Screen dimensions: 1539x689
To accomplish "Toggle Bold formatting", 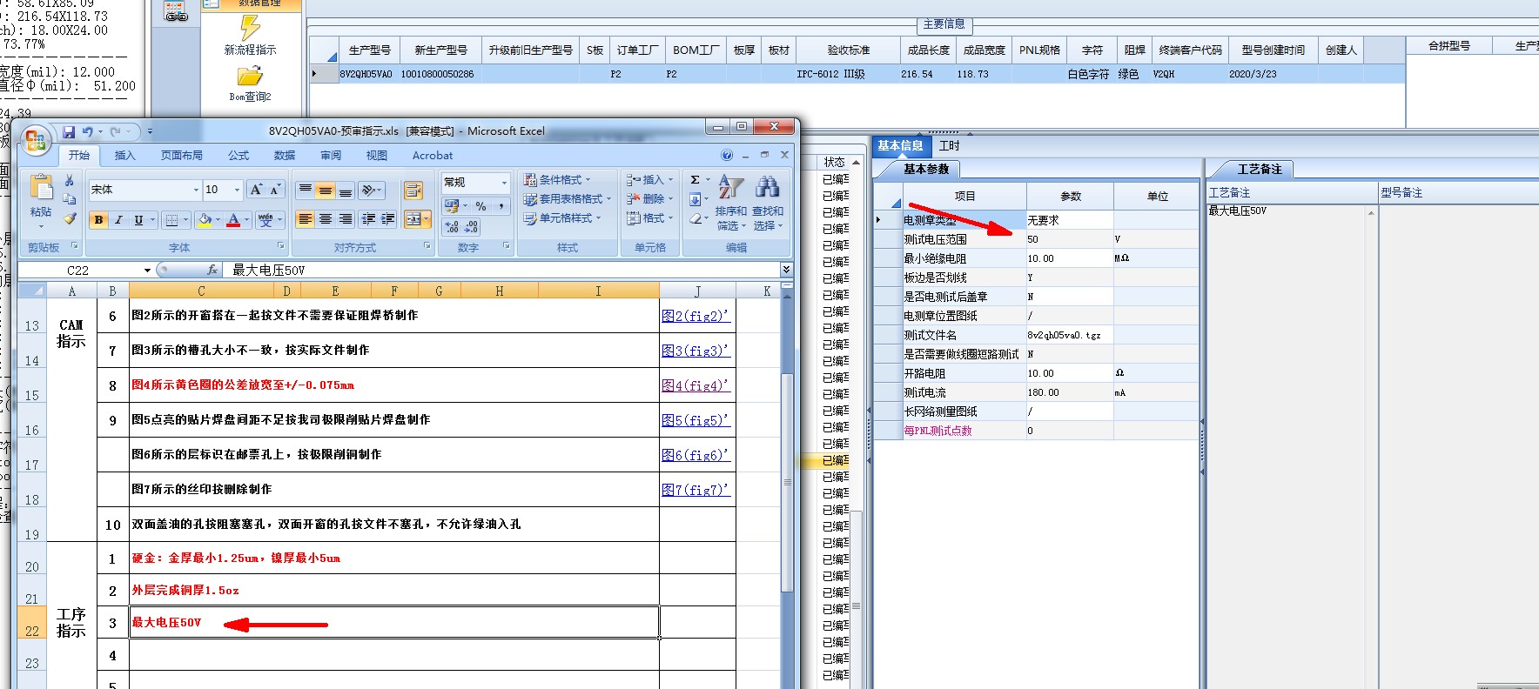I will click(x=99, y=220).
